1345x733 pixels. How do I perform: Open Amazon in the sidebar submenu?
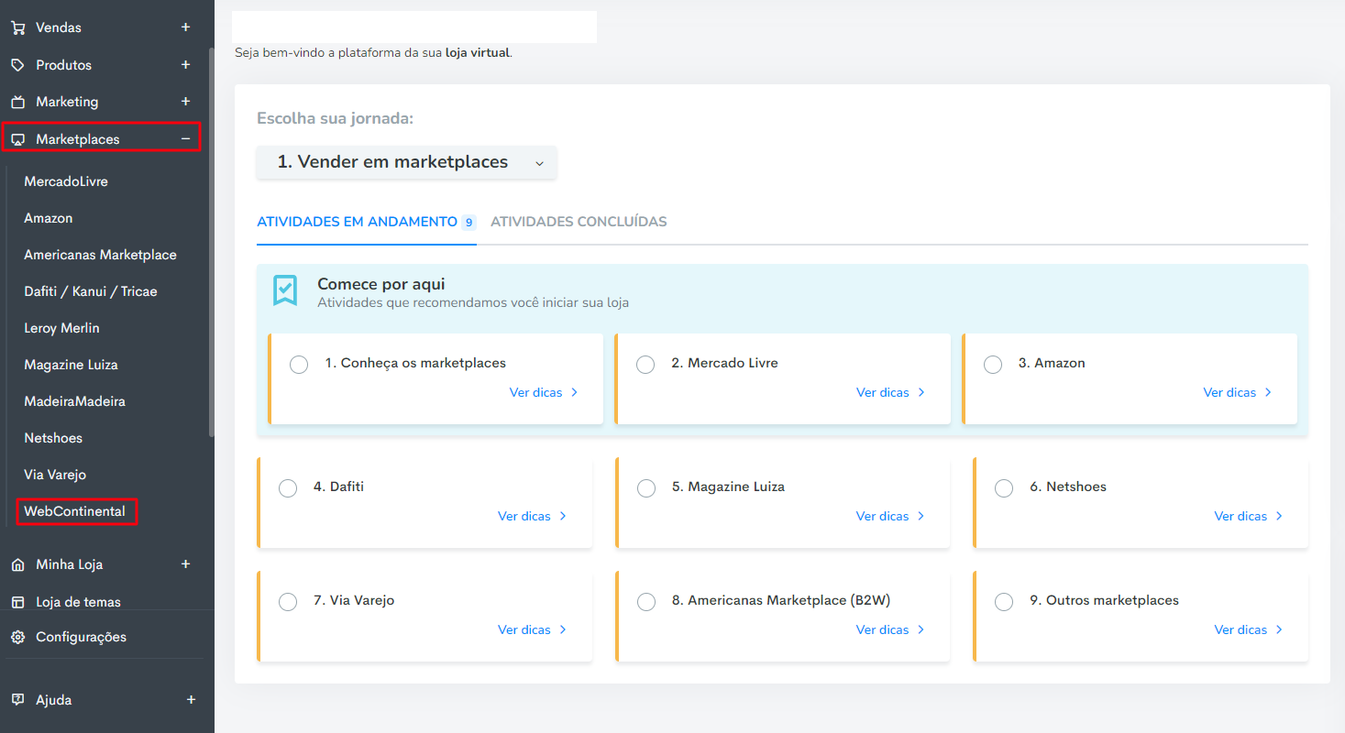(x=49, y=218)
